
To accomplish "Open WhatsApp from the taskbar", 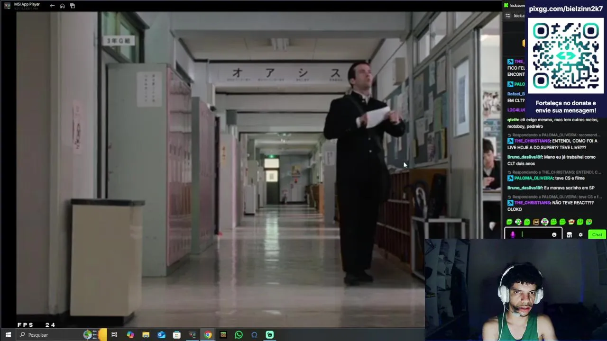I will pos(239,335).
